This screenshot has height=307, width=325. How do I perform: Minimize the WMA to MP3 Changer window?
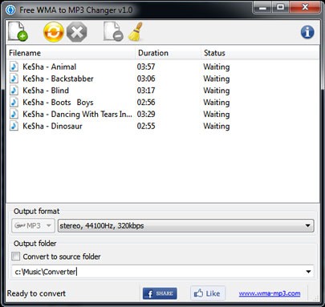[262, 7]
